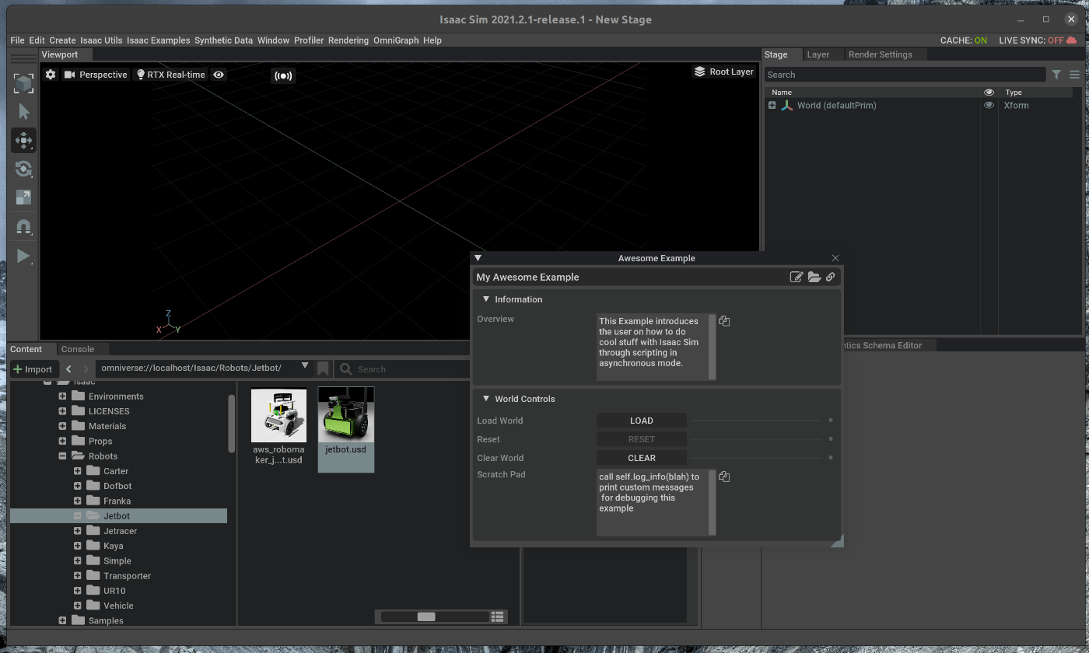This screenshot has width=1089, height=653.
Task: Click the LIVE SYNC OFF status
Action: [1038, 40]
